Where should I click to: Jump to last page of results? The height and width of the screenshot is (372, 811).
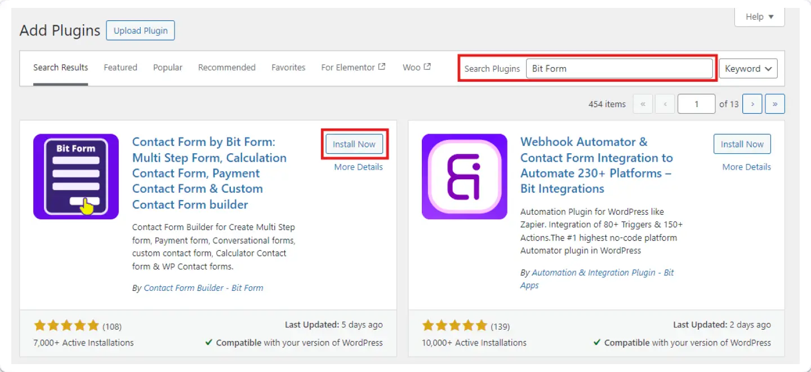pyautogui.click(x=775, y=104)
